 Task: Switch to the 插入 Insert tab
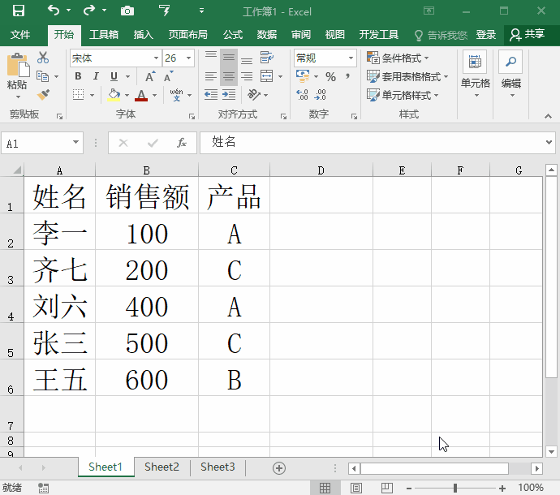(143, 35)
